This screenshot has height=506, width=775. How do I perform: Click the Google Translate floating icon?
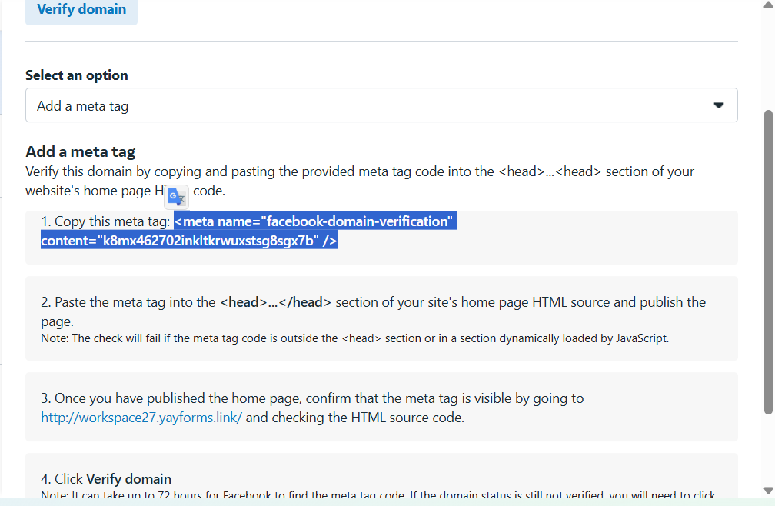178,198
